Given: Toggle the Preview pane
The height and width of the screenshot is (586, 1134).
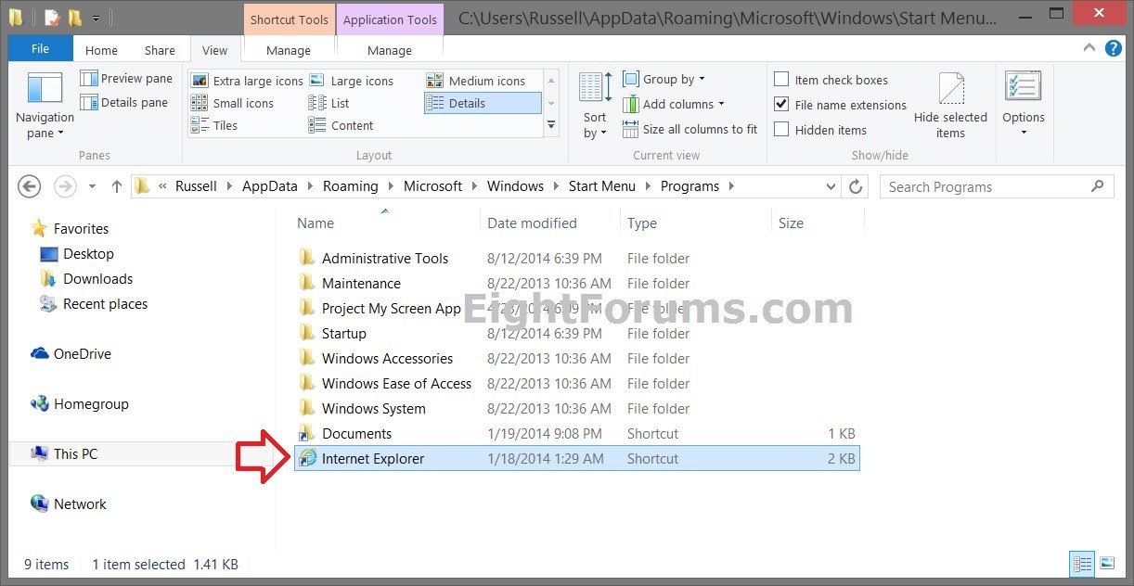Looking at the screenshot, I should click(x=126, y=79).
